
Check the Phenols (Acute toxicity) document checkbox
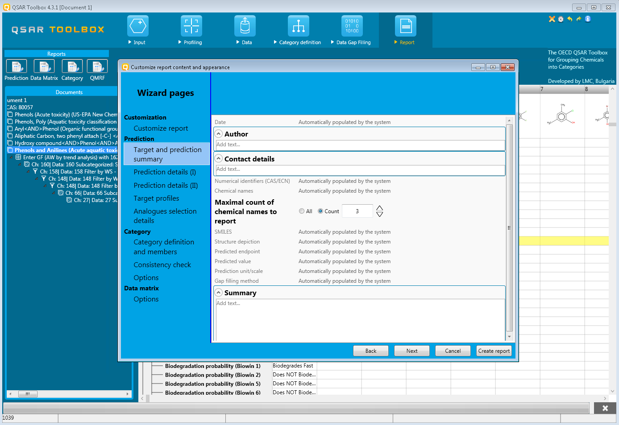click(x=10, y=115)
